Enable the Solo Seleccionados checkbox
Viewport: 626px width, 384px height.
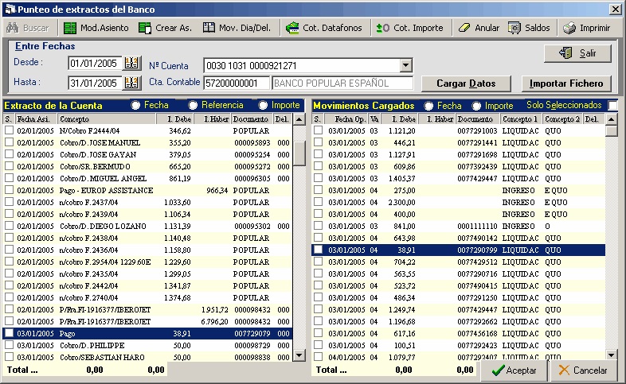click(612, 105)
